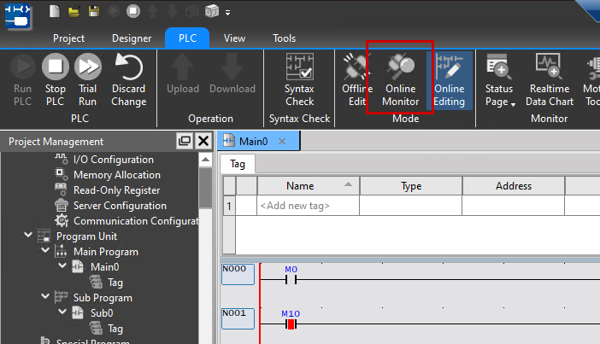Select I/O Configuration in project tree
The image size is (600, 344).
pos(113,160)
